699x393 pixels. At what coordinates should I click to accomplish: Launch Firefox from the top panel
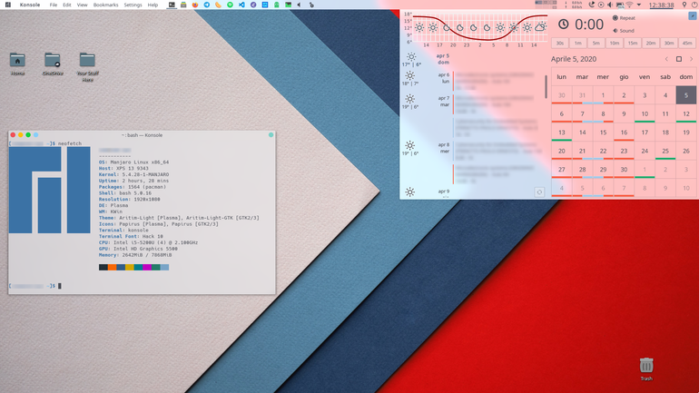(x=195, y=5)
